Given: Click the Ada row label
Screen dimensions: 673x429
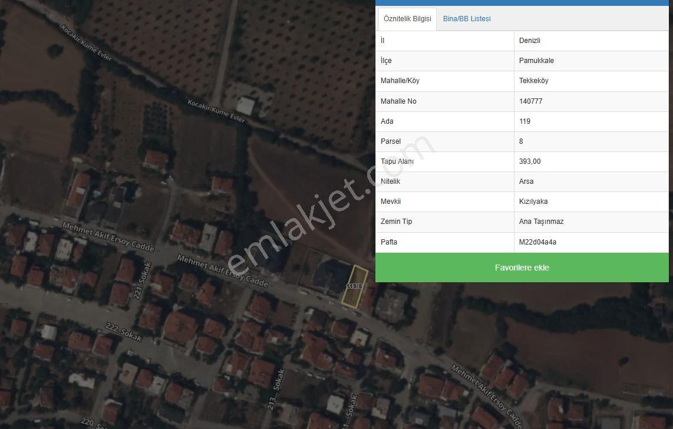Looking at the screenshot, I should click(387, 121).
